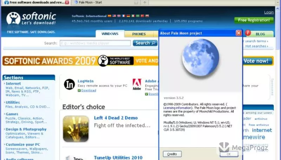Click the free antivirus tag
The height and width of the screenshot is (160, 281).
(259, 125)
